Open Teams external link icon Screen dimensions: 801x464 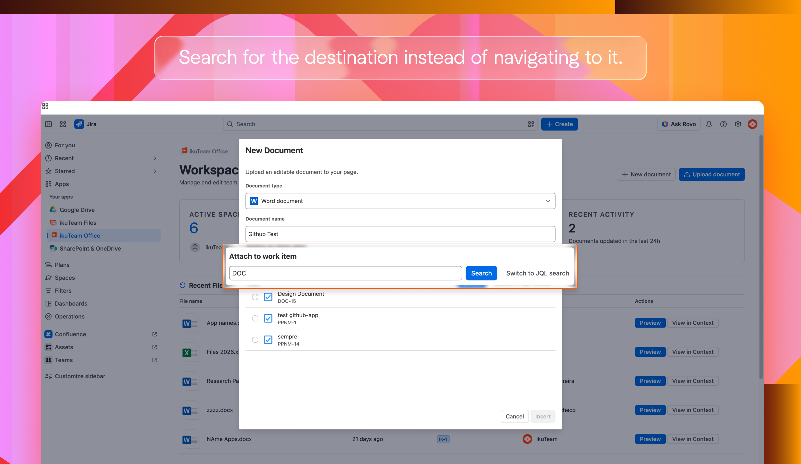(154, 360)
